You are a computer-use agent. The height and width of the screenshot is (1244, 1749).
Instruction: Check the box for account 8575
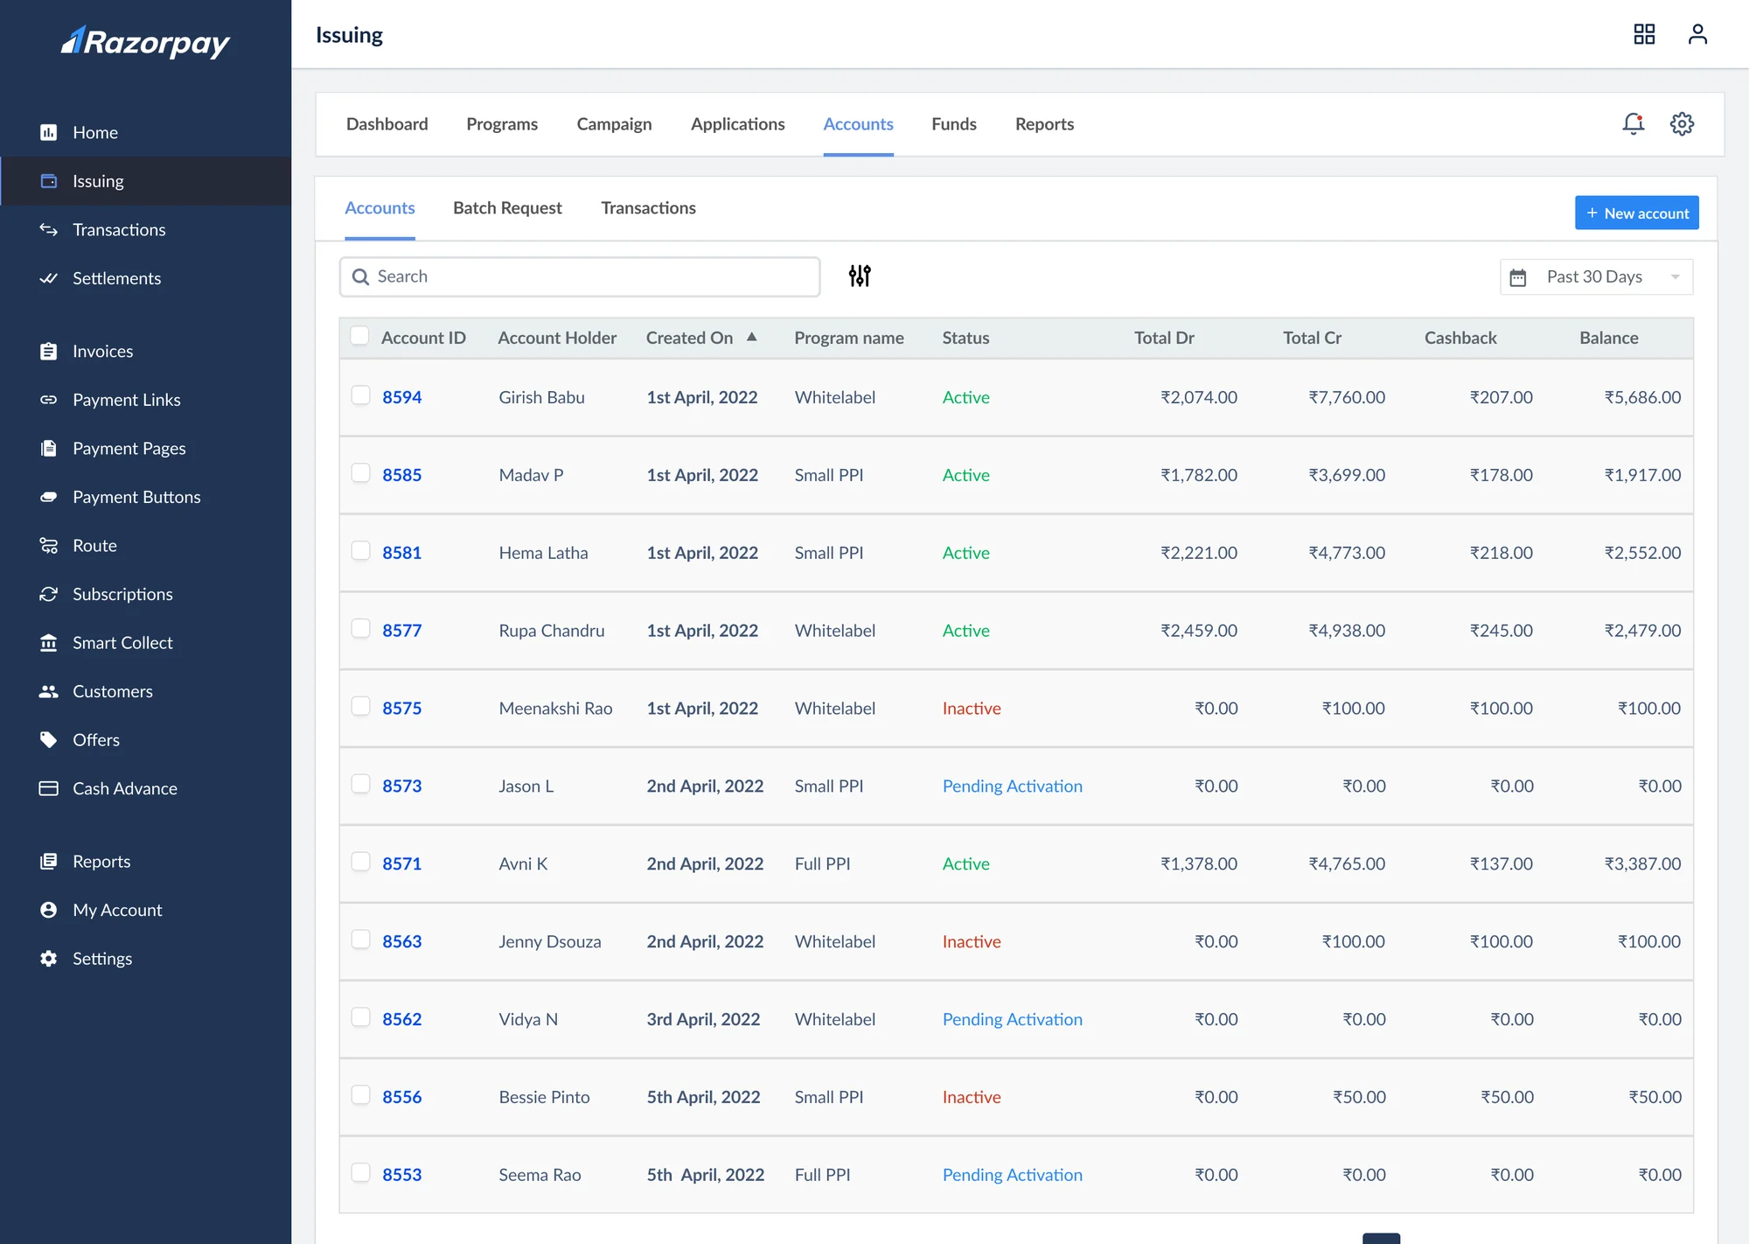point(360,706)
